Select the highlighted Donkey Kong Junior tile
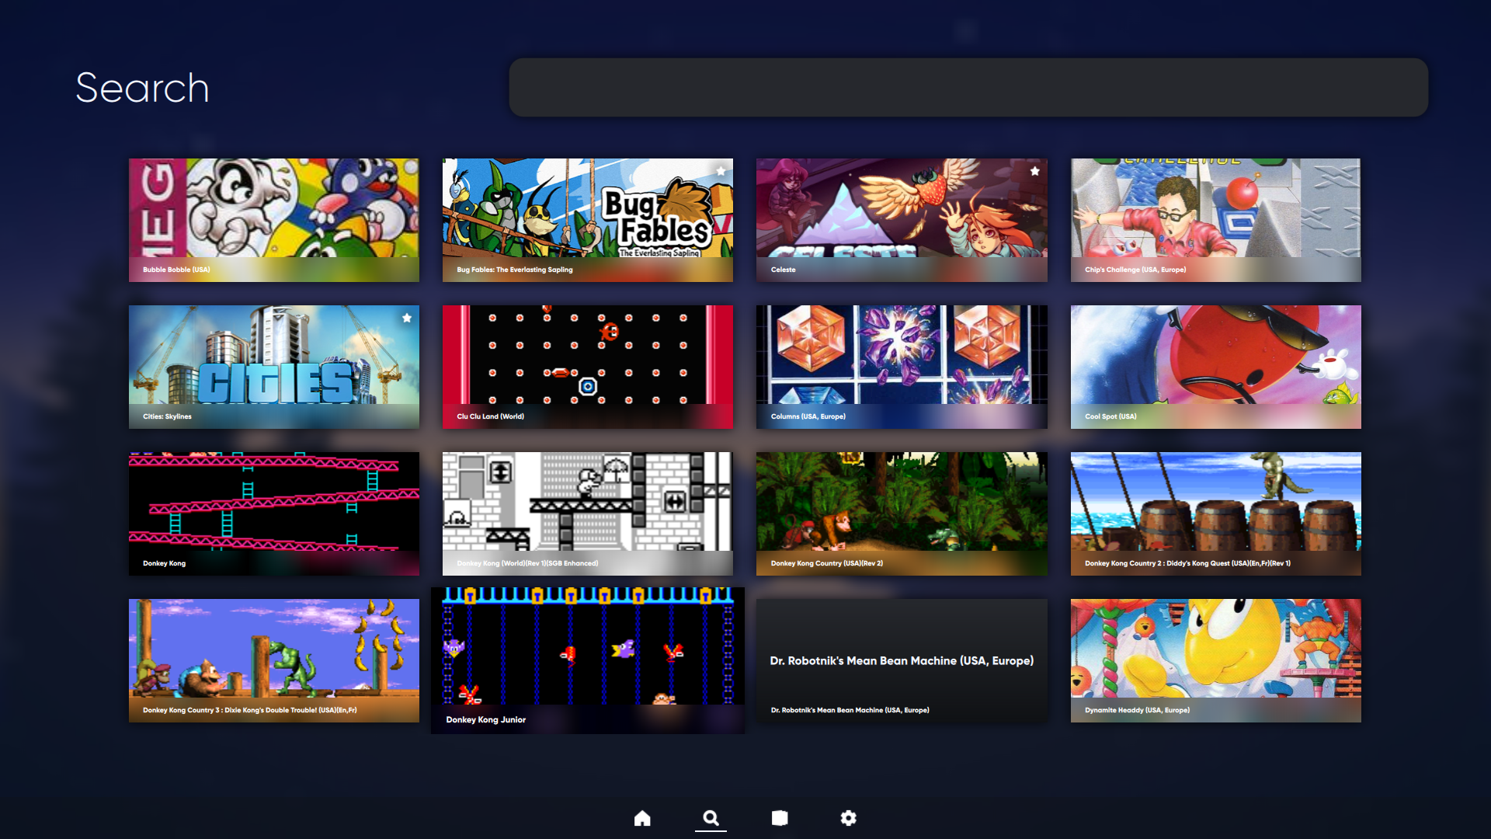1491x839 pixels. tap(587, 660)
